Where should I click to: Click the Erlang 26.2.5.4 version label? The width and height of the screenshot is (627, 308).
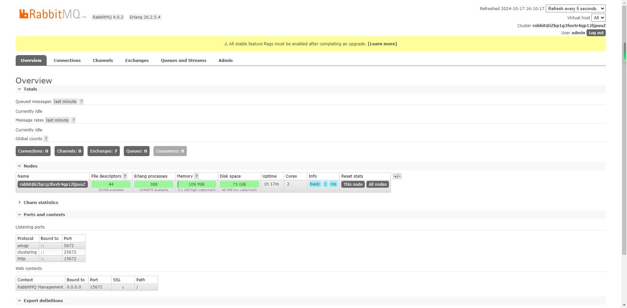coord(145,17)
